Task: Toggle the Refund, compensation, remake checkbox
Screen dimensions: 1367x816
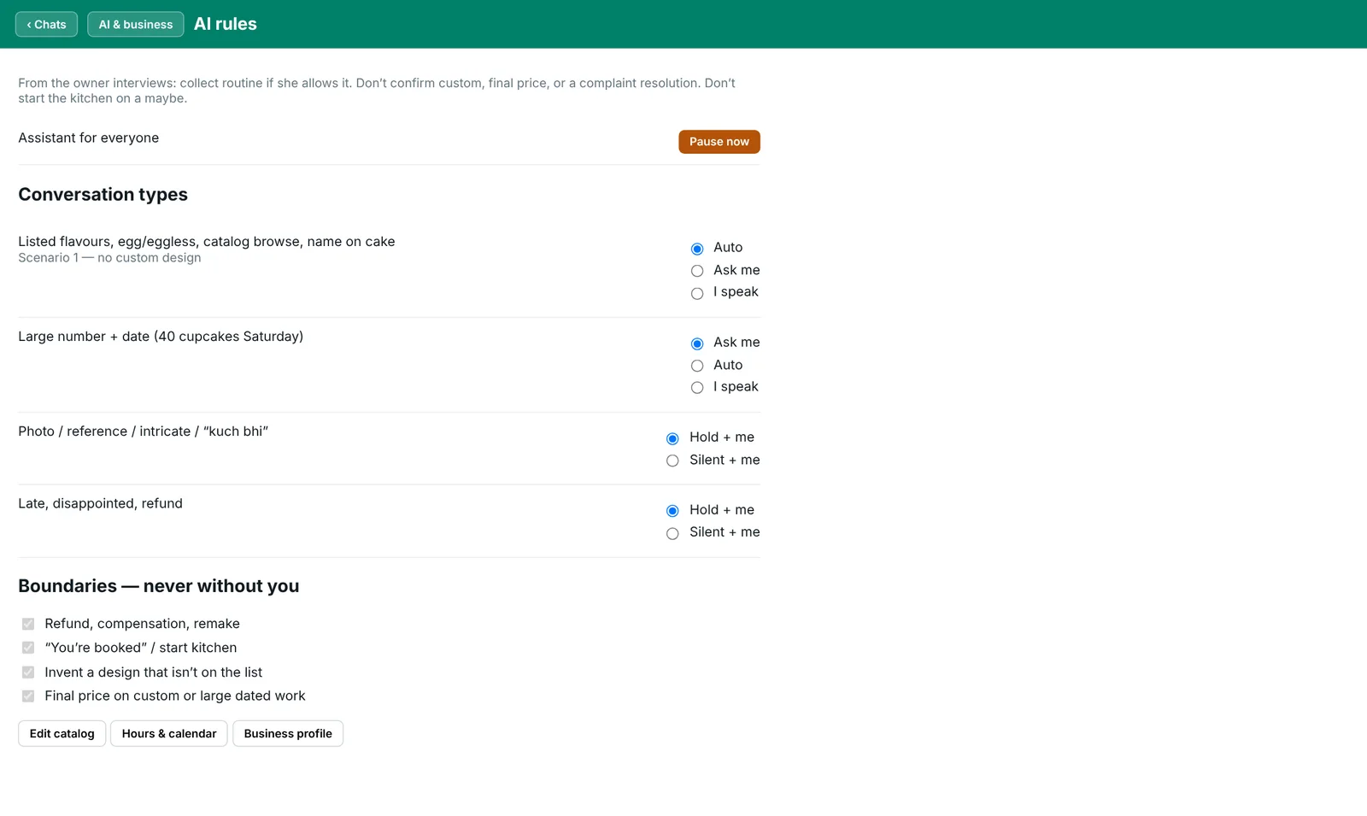Action: click(28, 624)
